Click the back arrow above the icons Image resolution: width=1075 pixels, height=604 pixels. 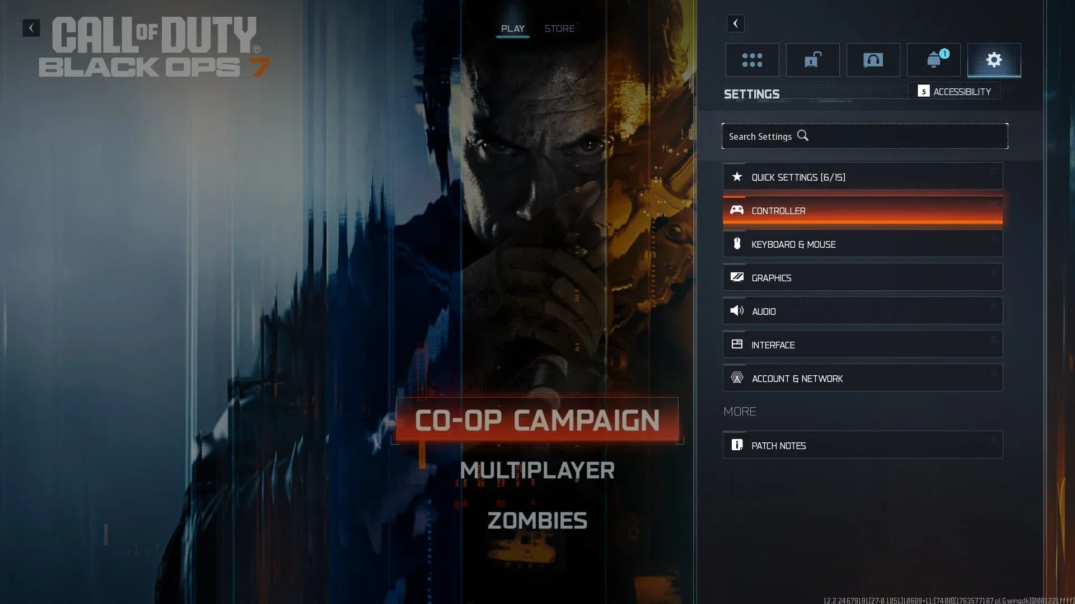(x=735, y=23)
